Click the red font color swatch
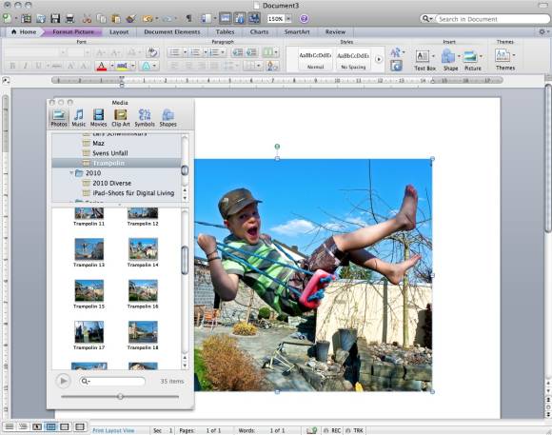The width and height of the screenshot is (552, 435). tap(102, 66)
